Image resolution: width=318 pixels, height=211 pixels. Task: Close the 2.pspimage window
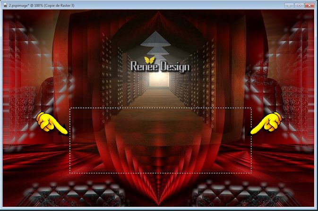[x=309, y=6]
